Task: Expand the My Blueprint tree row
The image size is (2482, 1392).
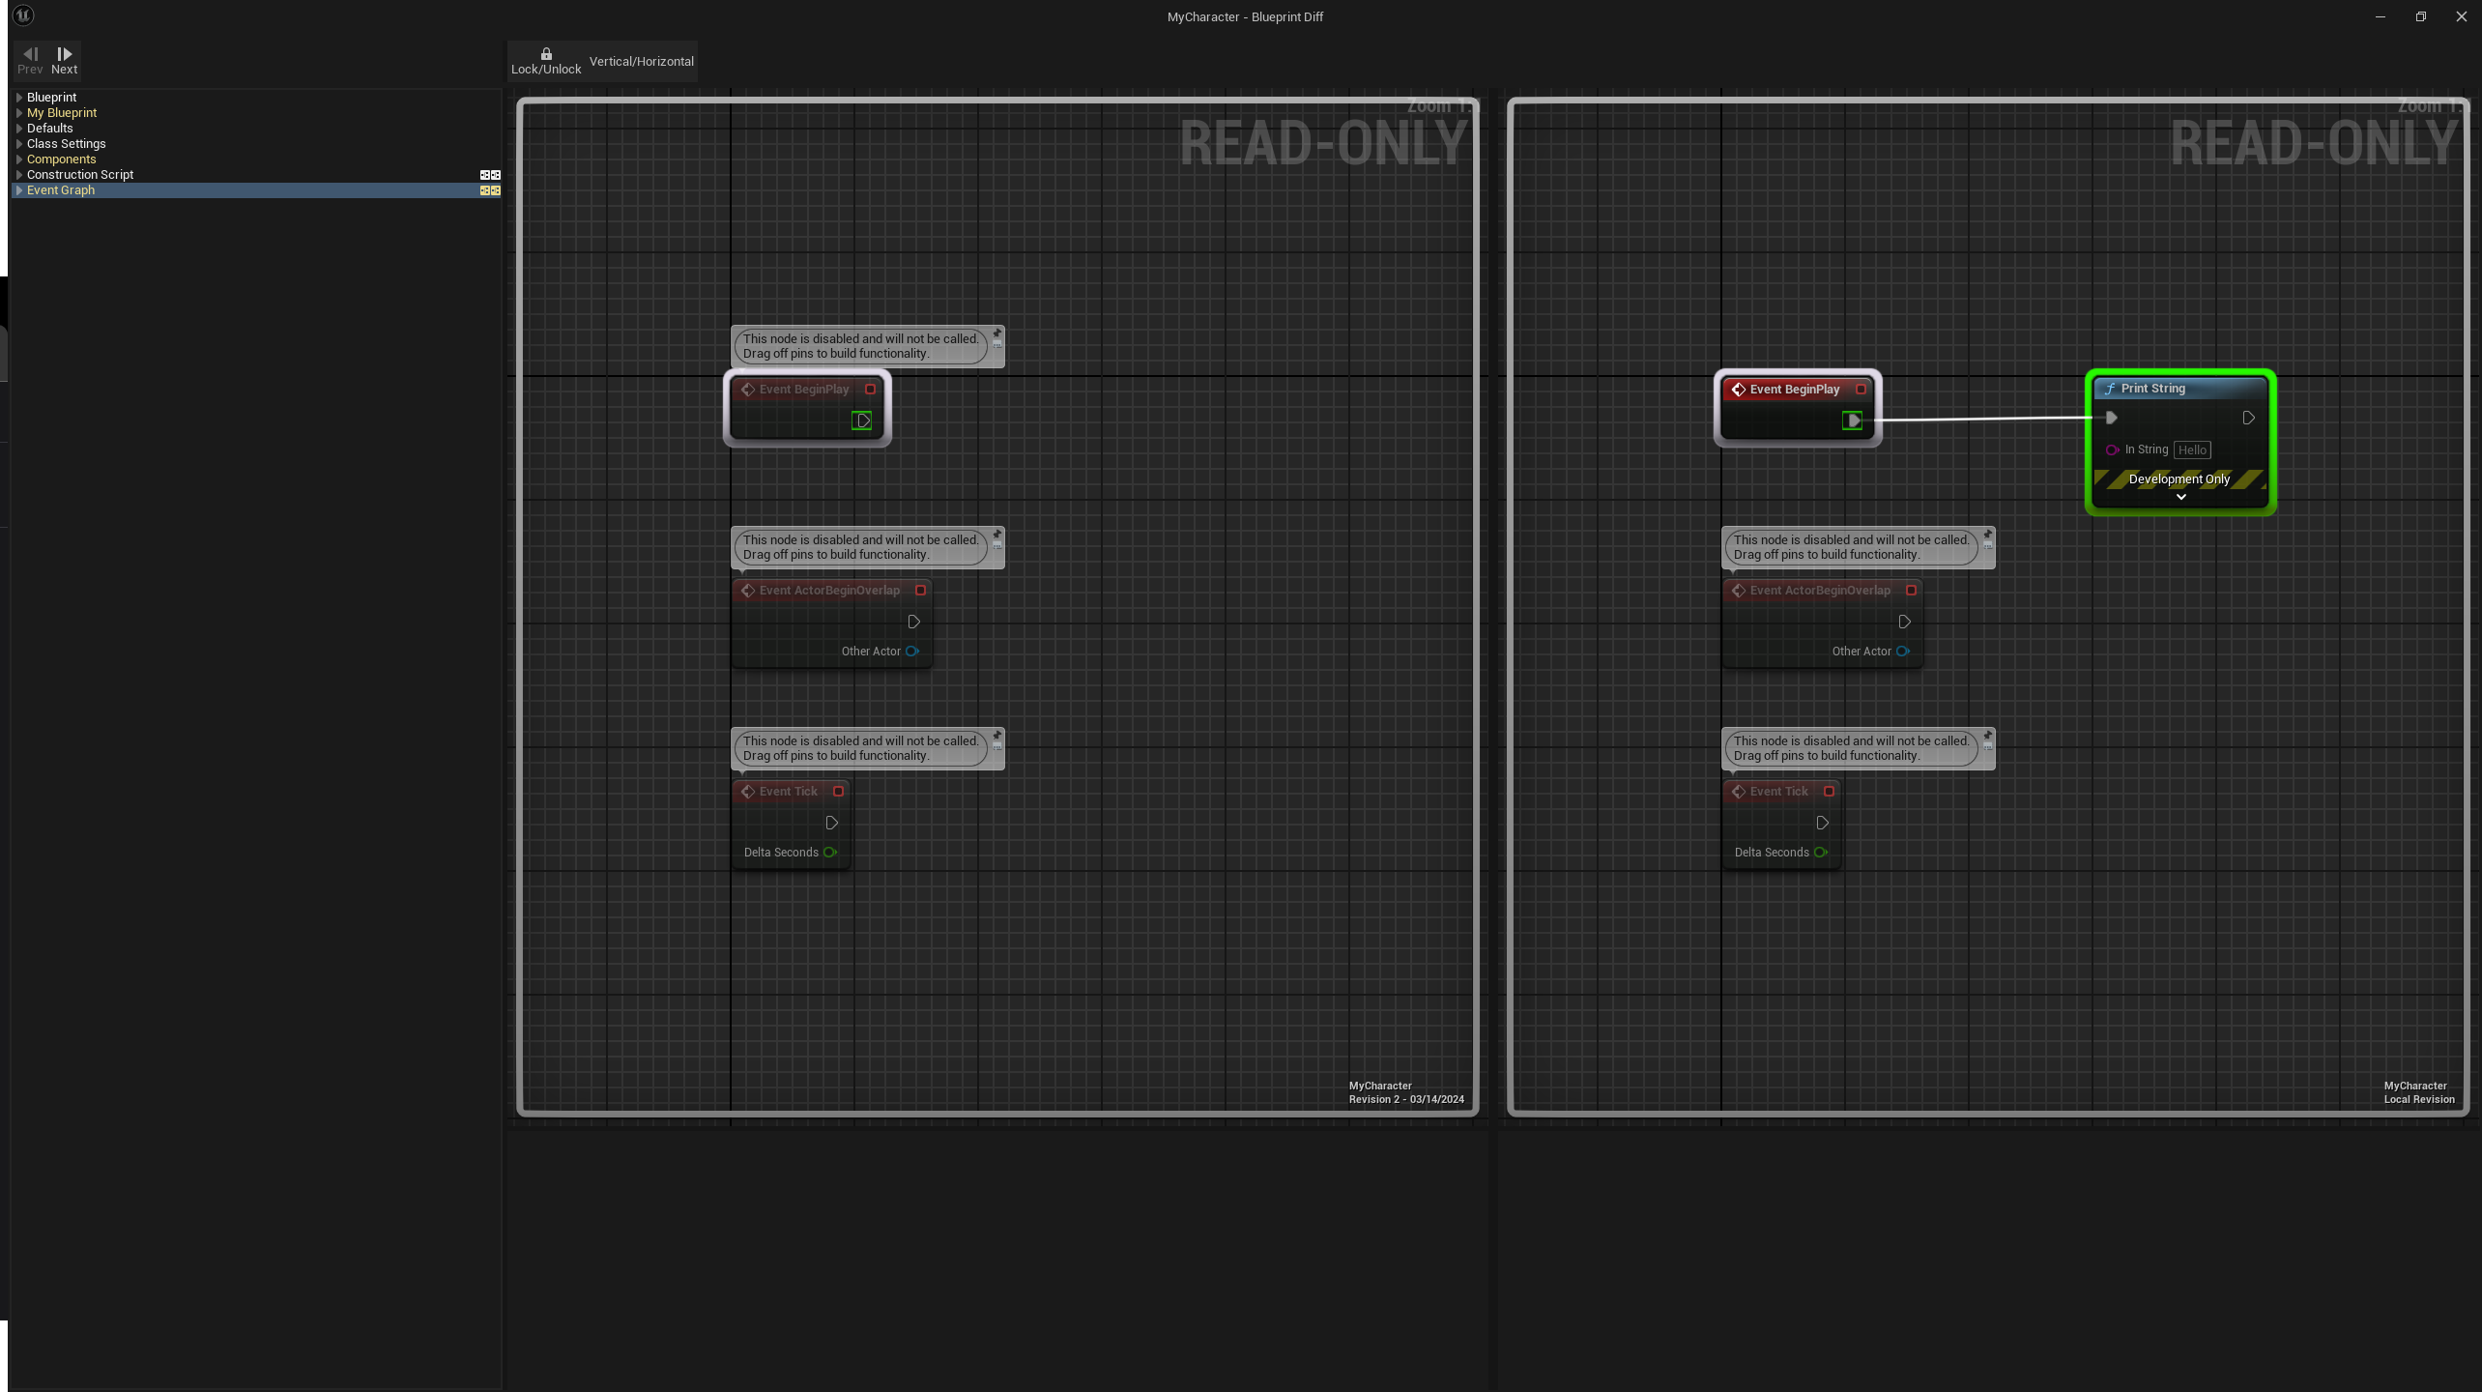Action: pos(19,113)
